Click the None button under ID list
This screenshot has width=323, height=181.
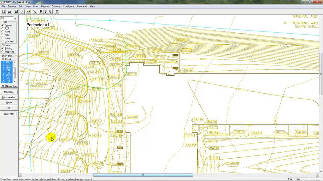(x=9, y=86)
